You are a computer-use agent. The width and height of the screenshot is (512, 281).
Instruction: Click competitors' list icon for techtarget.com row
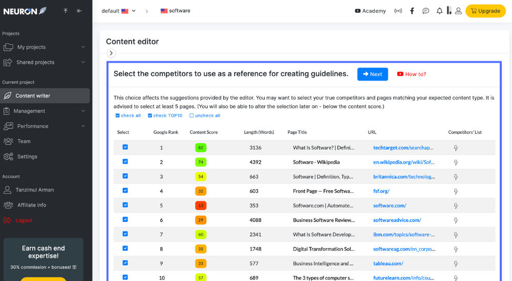456,148
